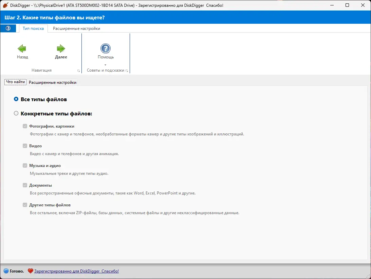The image size is (371, 279).
Task: Toggle the Видео checkbox
Action: (x=25, y=146)
